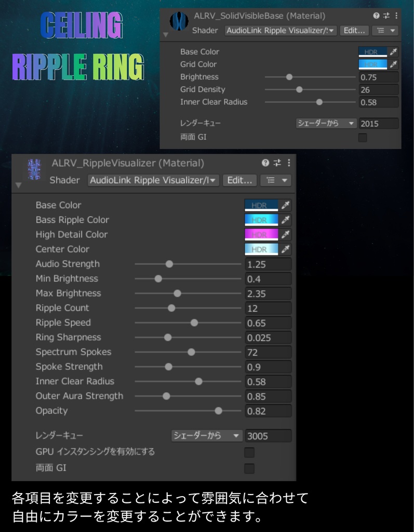Click ALRV_RippleVisualizer material preview thumbnail

click(34, 169)
